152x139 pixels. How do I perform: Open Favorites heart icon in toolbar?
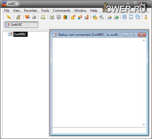click(x=27, y=17)
